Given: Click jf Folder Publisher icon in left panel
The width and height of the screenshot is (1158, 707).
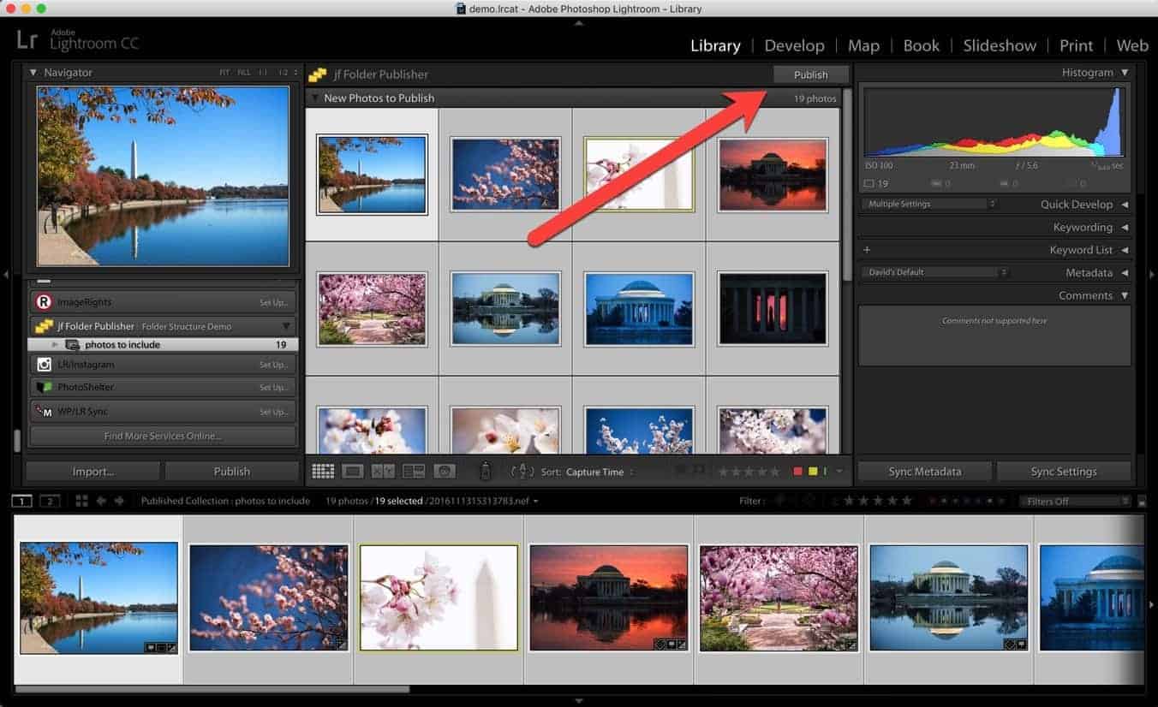Looking at the screenshot, I should (x=44, y=326).
